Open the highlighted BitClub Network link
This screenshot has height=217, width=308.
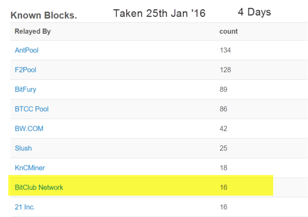39,187
